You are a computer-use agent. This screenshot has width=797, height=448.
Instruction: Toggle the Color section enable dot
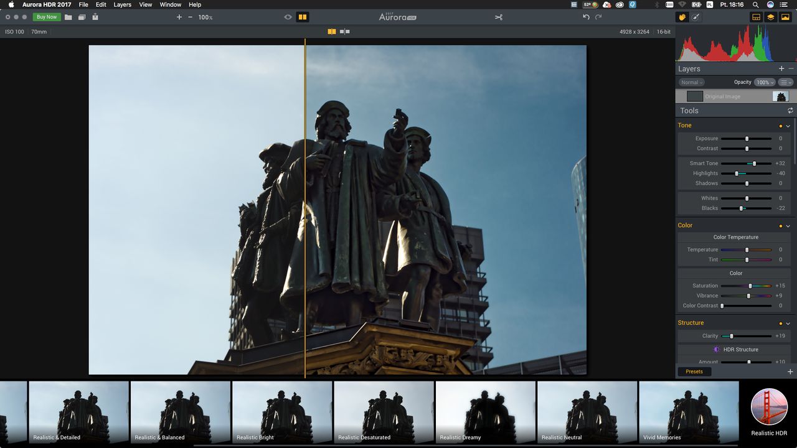[x=781, y=226]
